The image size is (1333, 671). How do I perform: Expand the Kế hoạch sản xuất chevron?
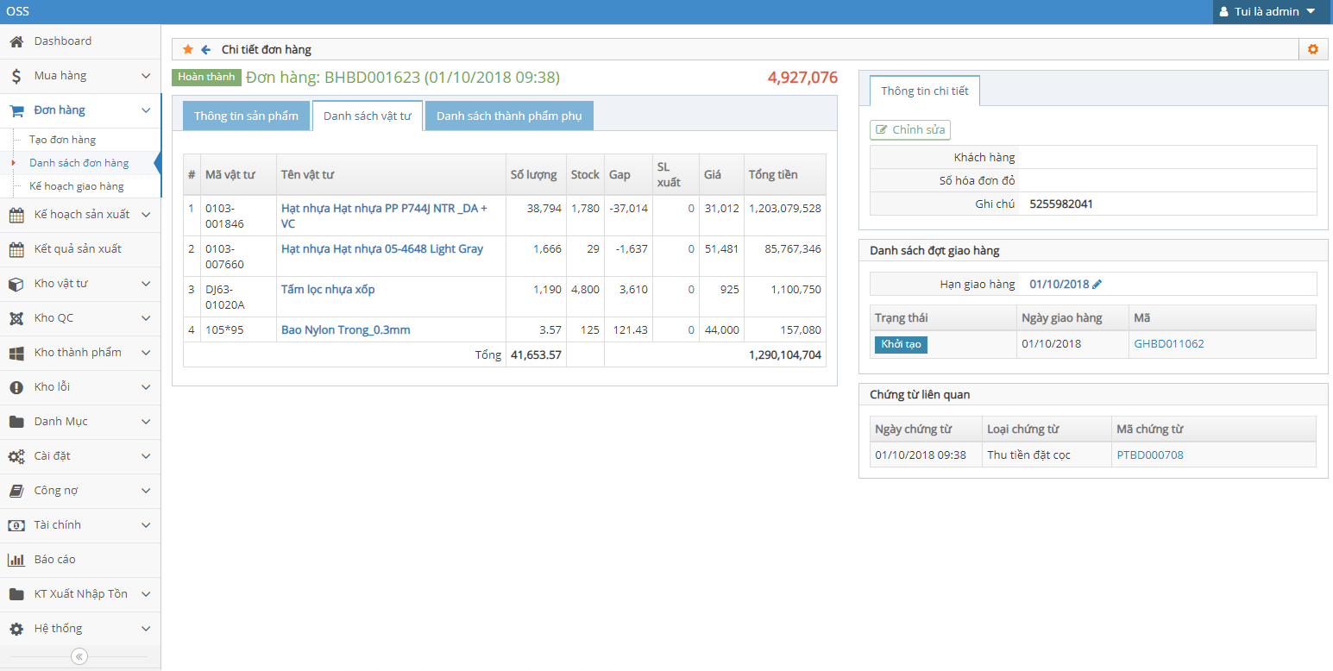tap(146, 215)
